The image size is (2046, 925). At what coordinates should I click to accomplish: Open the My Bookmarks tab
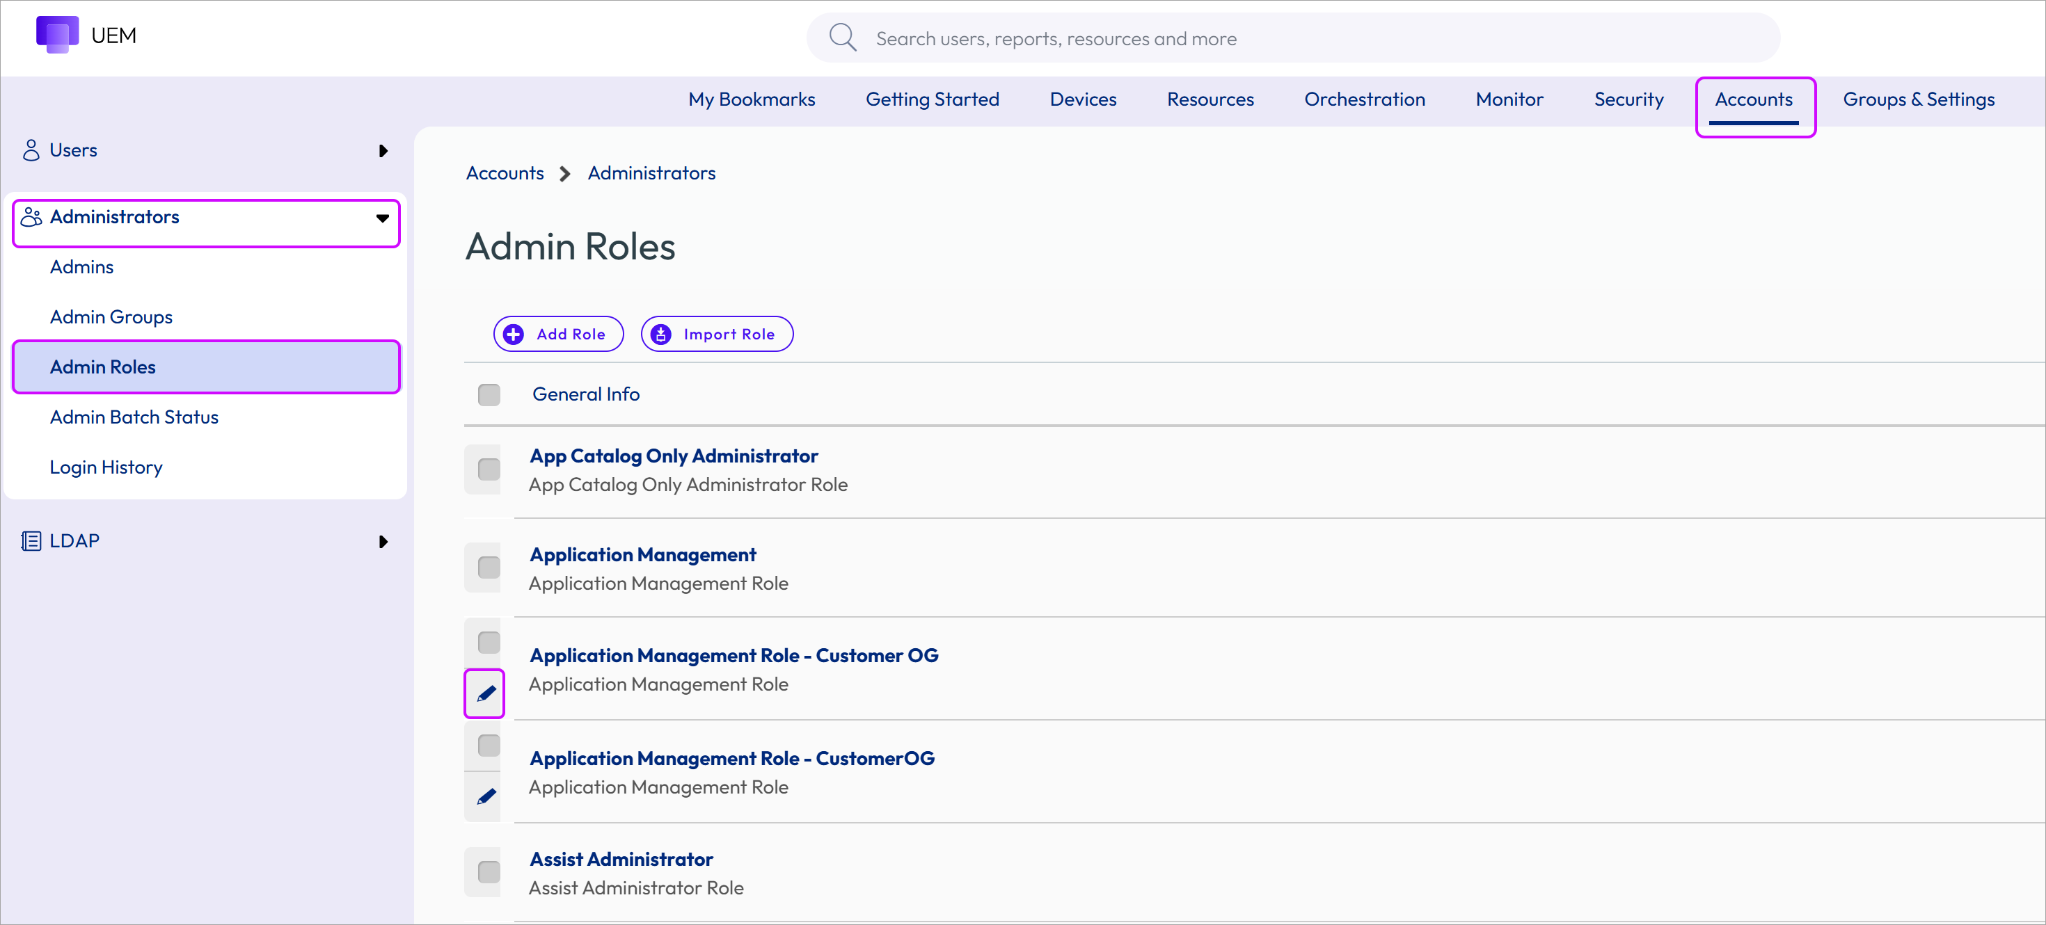(752, 99)
